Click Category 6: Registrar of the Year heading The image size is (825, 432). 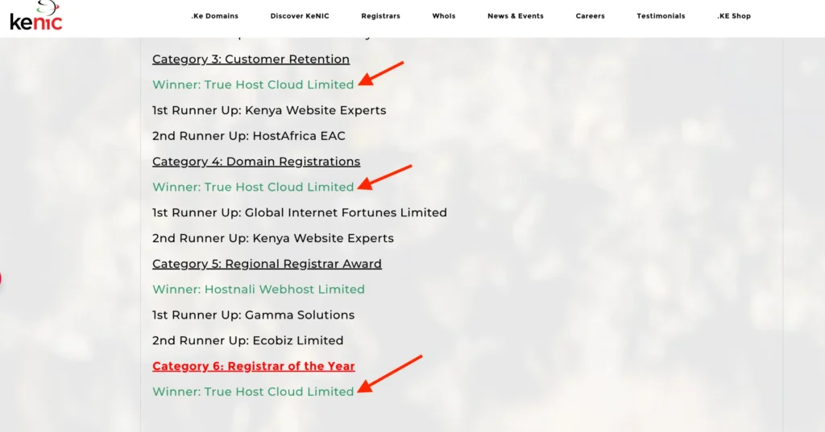coord(254,366)
